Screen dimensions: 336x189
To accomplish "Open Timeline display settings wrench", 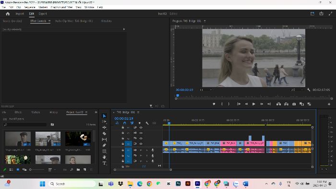I will [147, 123].
